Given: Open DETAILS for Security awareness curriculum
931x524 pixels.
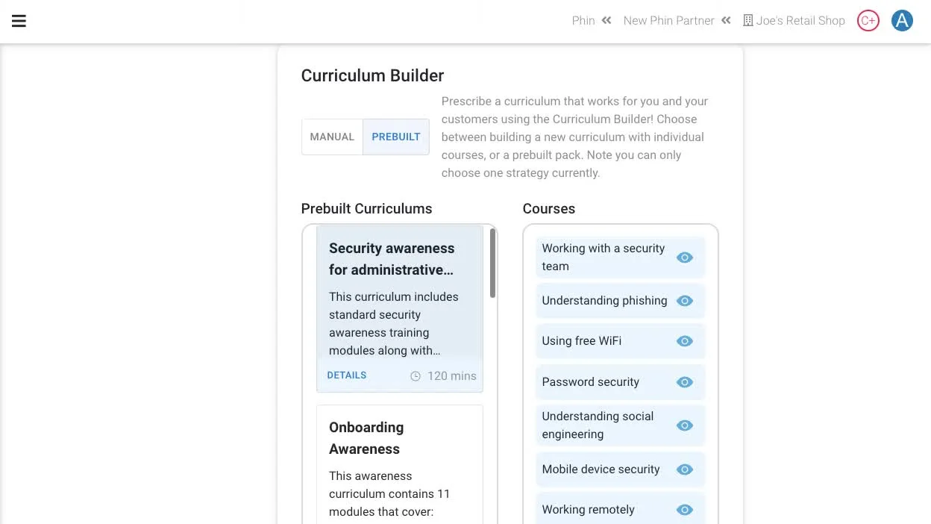Looking at the screenshot, I should (x=347, y=375).
